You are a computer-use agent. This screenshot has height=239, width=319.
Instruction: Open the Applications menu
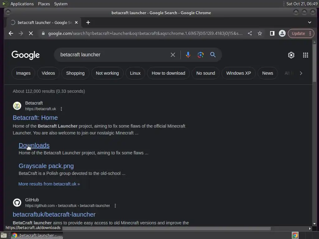pyautogui.click(x=22, y=4)
